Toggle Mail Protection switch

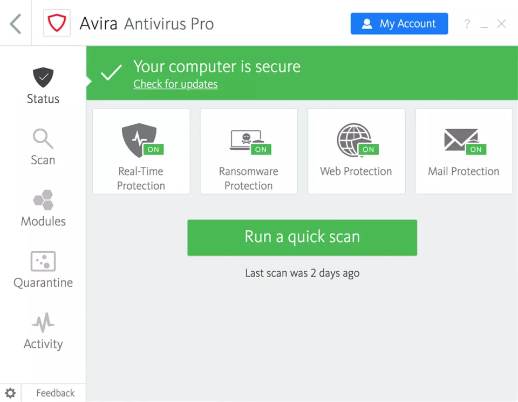475,150
